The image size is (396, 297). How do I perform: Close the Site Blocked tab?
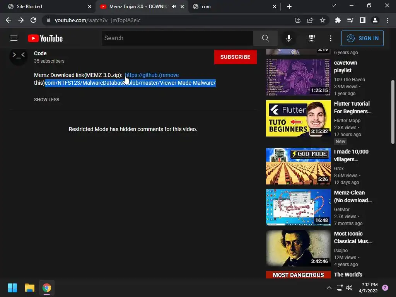(x=90, y=7)
